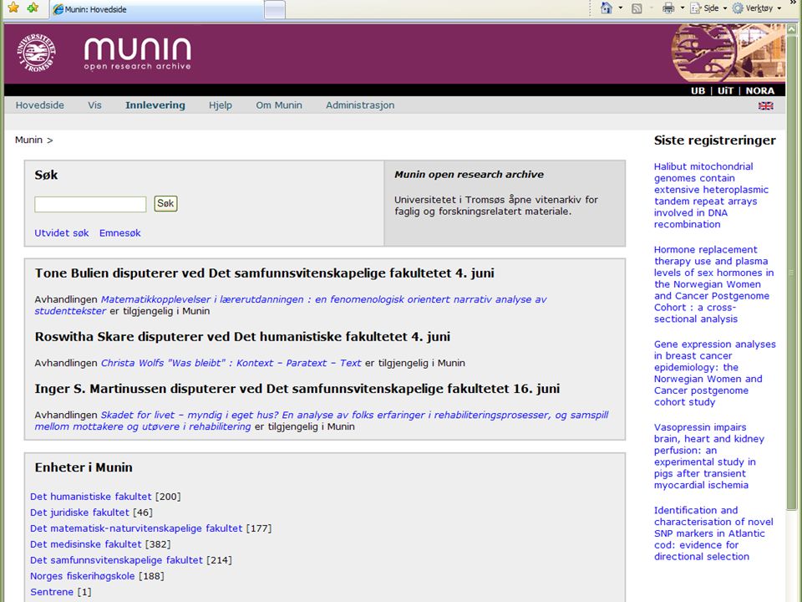Click the Favorites star icon

13,8
